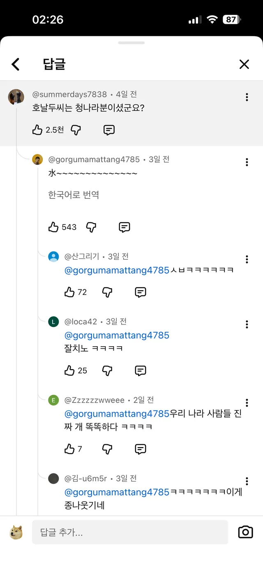The height and width of the screenshot is (571, 263).
Task: Open more options for @gorgumamattang4785 reply
Action: [x=247, y=162]
